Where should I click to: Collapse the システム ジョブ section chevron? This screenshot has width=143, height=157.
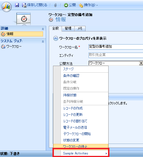click(x=43, y=41)
